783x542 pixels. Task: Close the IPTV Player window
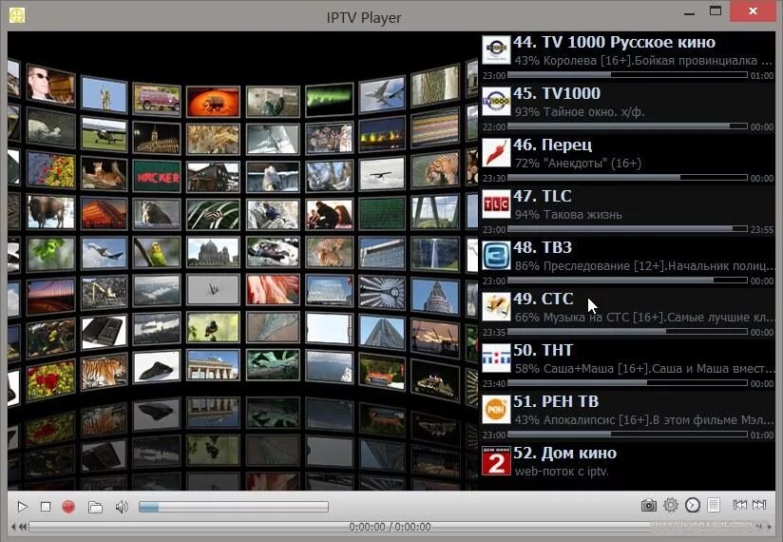[x=753, y=10]
